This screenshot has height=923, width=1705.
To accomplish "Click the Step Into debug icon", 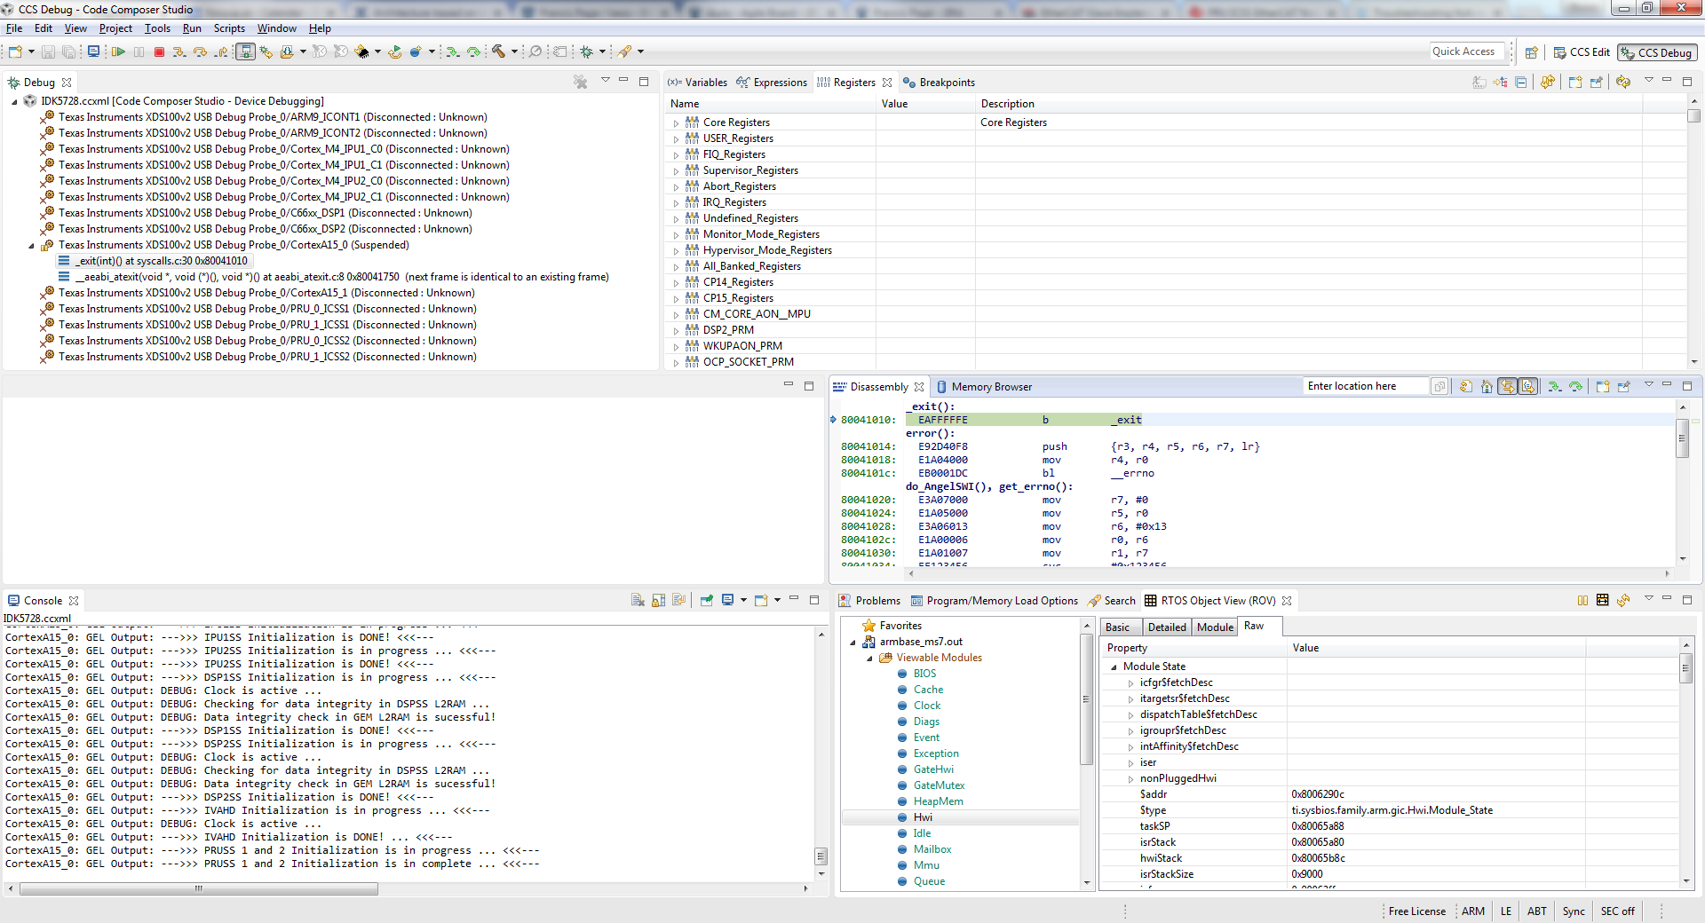I will 179,52.
